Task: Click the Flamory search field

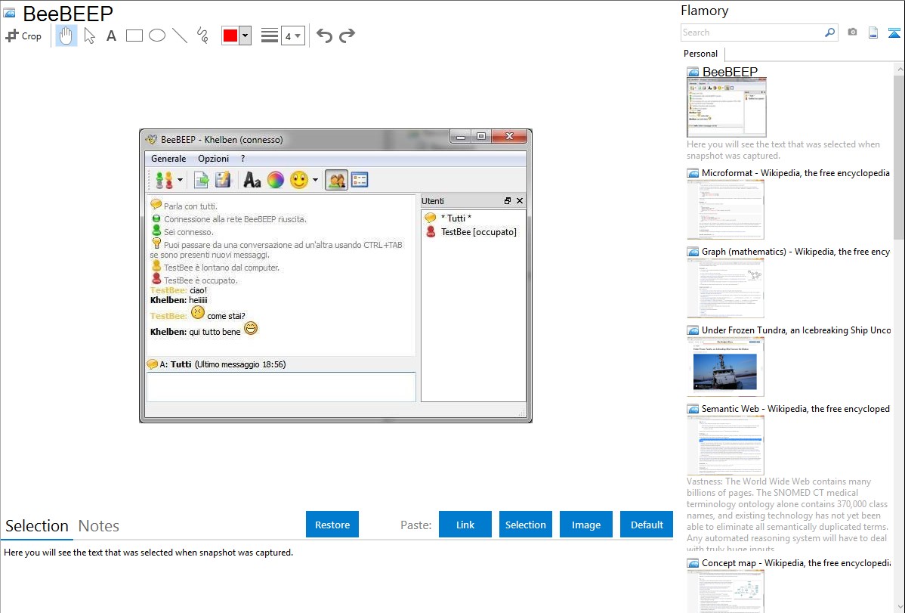Action: [x=752, y=33]
